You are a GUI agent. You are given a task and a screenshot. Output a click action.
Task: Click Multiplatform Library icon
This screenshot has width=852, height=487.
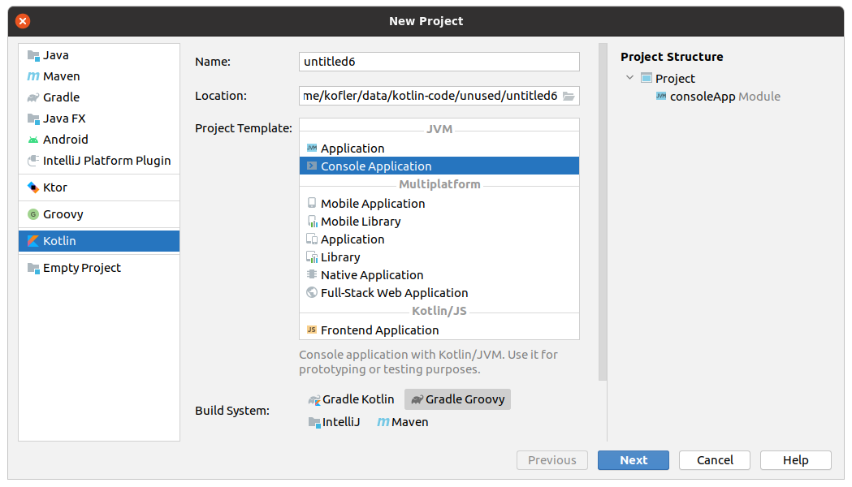tap(312, 256)
